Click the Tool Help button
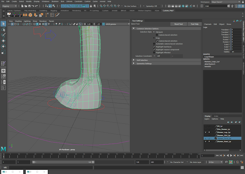Viewport: 245px width, 174px height. coord(194,24)
